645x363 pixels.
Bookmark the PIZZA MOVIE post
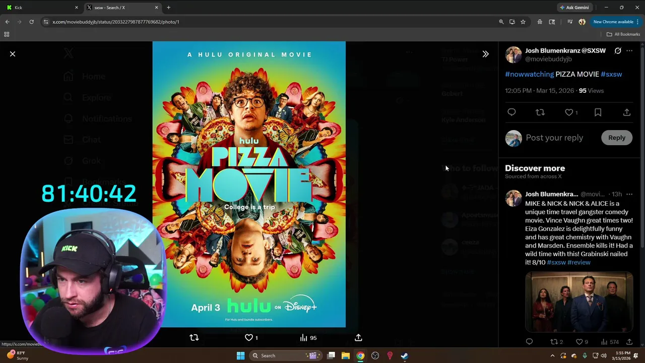598,112
